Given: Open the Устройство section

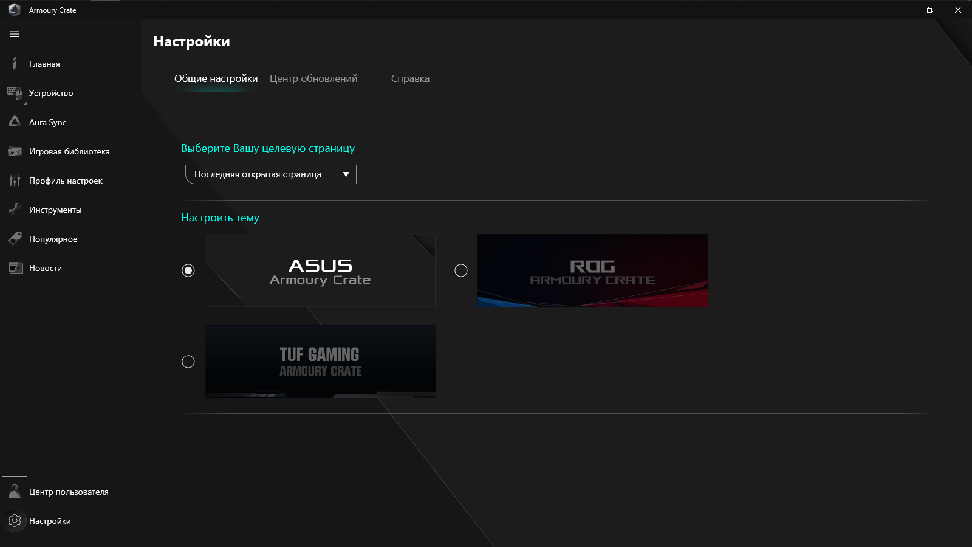Looking at the screenshot, I should tap(51, 93).
